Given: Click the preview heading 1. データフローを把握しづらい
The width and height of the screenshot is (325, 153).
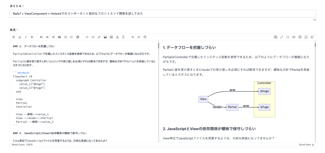Looking at the screenshot, I should tap(189, 48).
